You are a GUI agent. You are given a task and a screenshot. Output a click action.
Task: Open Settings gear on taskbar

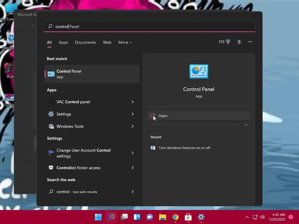[x=201, y=217]
